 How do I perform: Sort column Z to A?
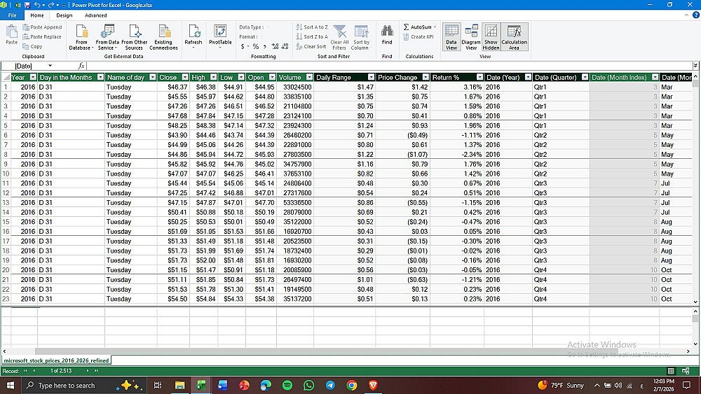312,37
